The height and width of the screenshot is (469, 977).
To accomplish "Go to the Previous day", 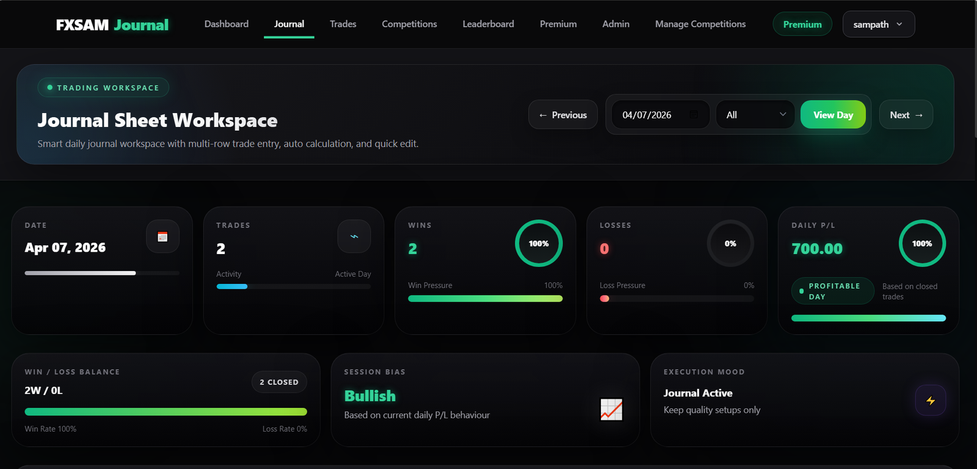I will [x=563, y=115].
